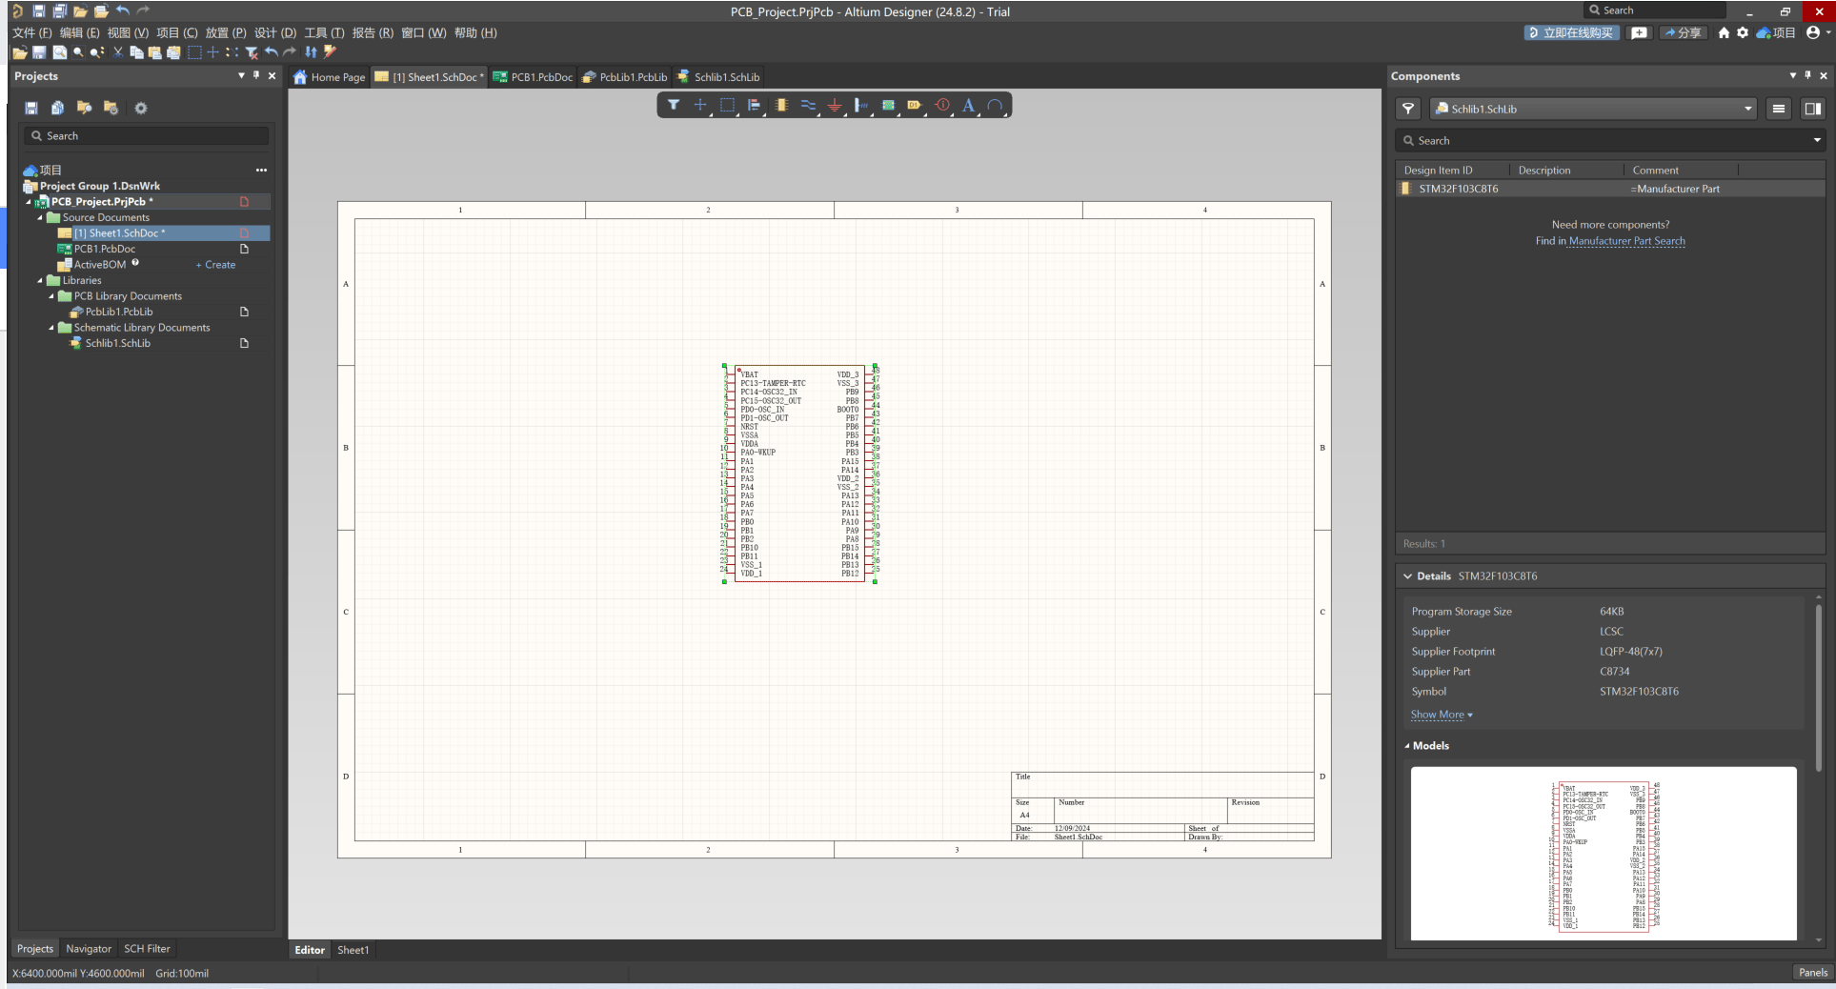The image size is (1836, 989).
Task: Click the cut tool in the top toolbar
Action: click(118, 52)
